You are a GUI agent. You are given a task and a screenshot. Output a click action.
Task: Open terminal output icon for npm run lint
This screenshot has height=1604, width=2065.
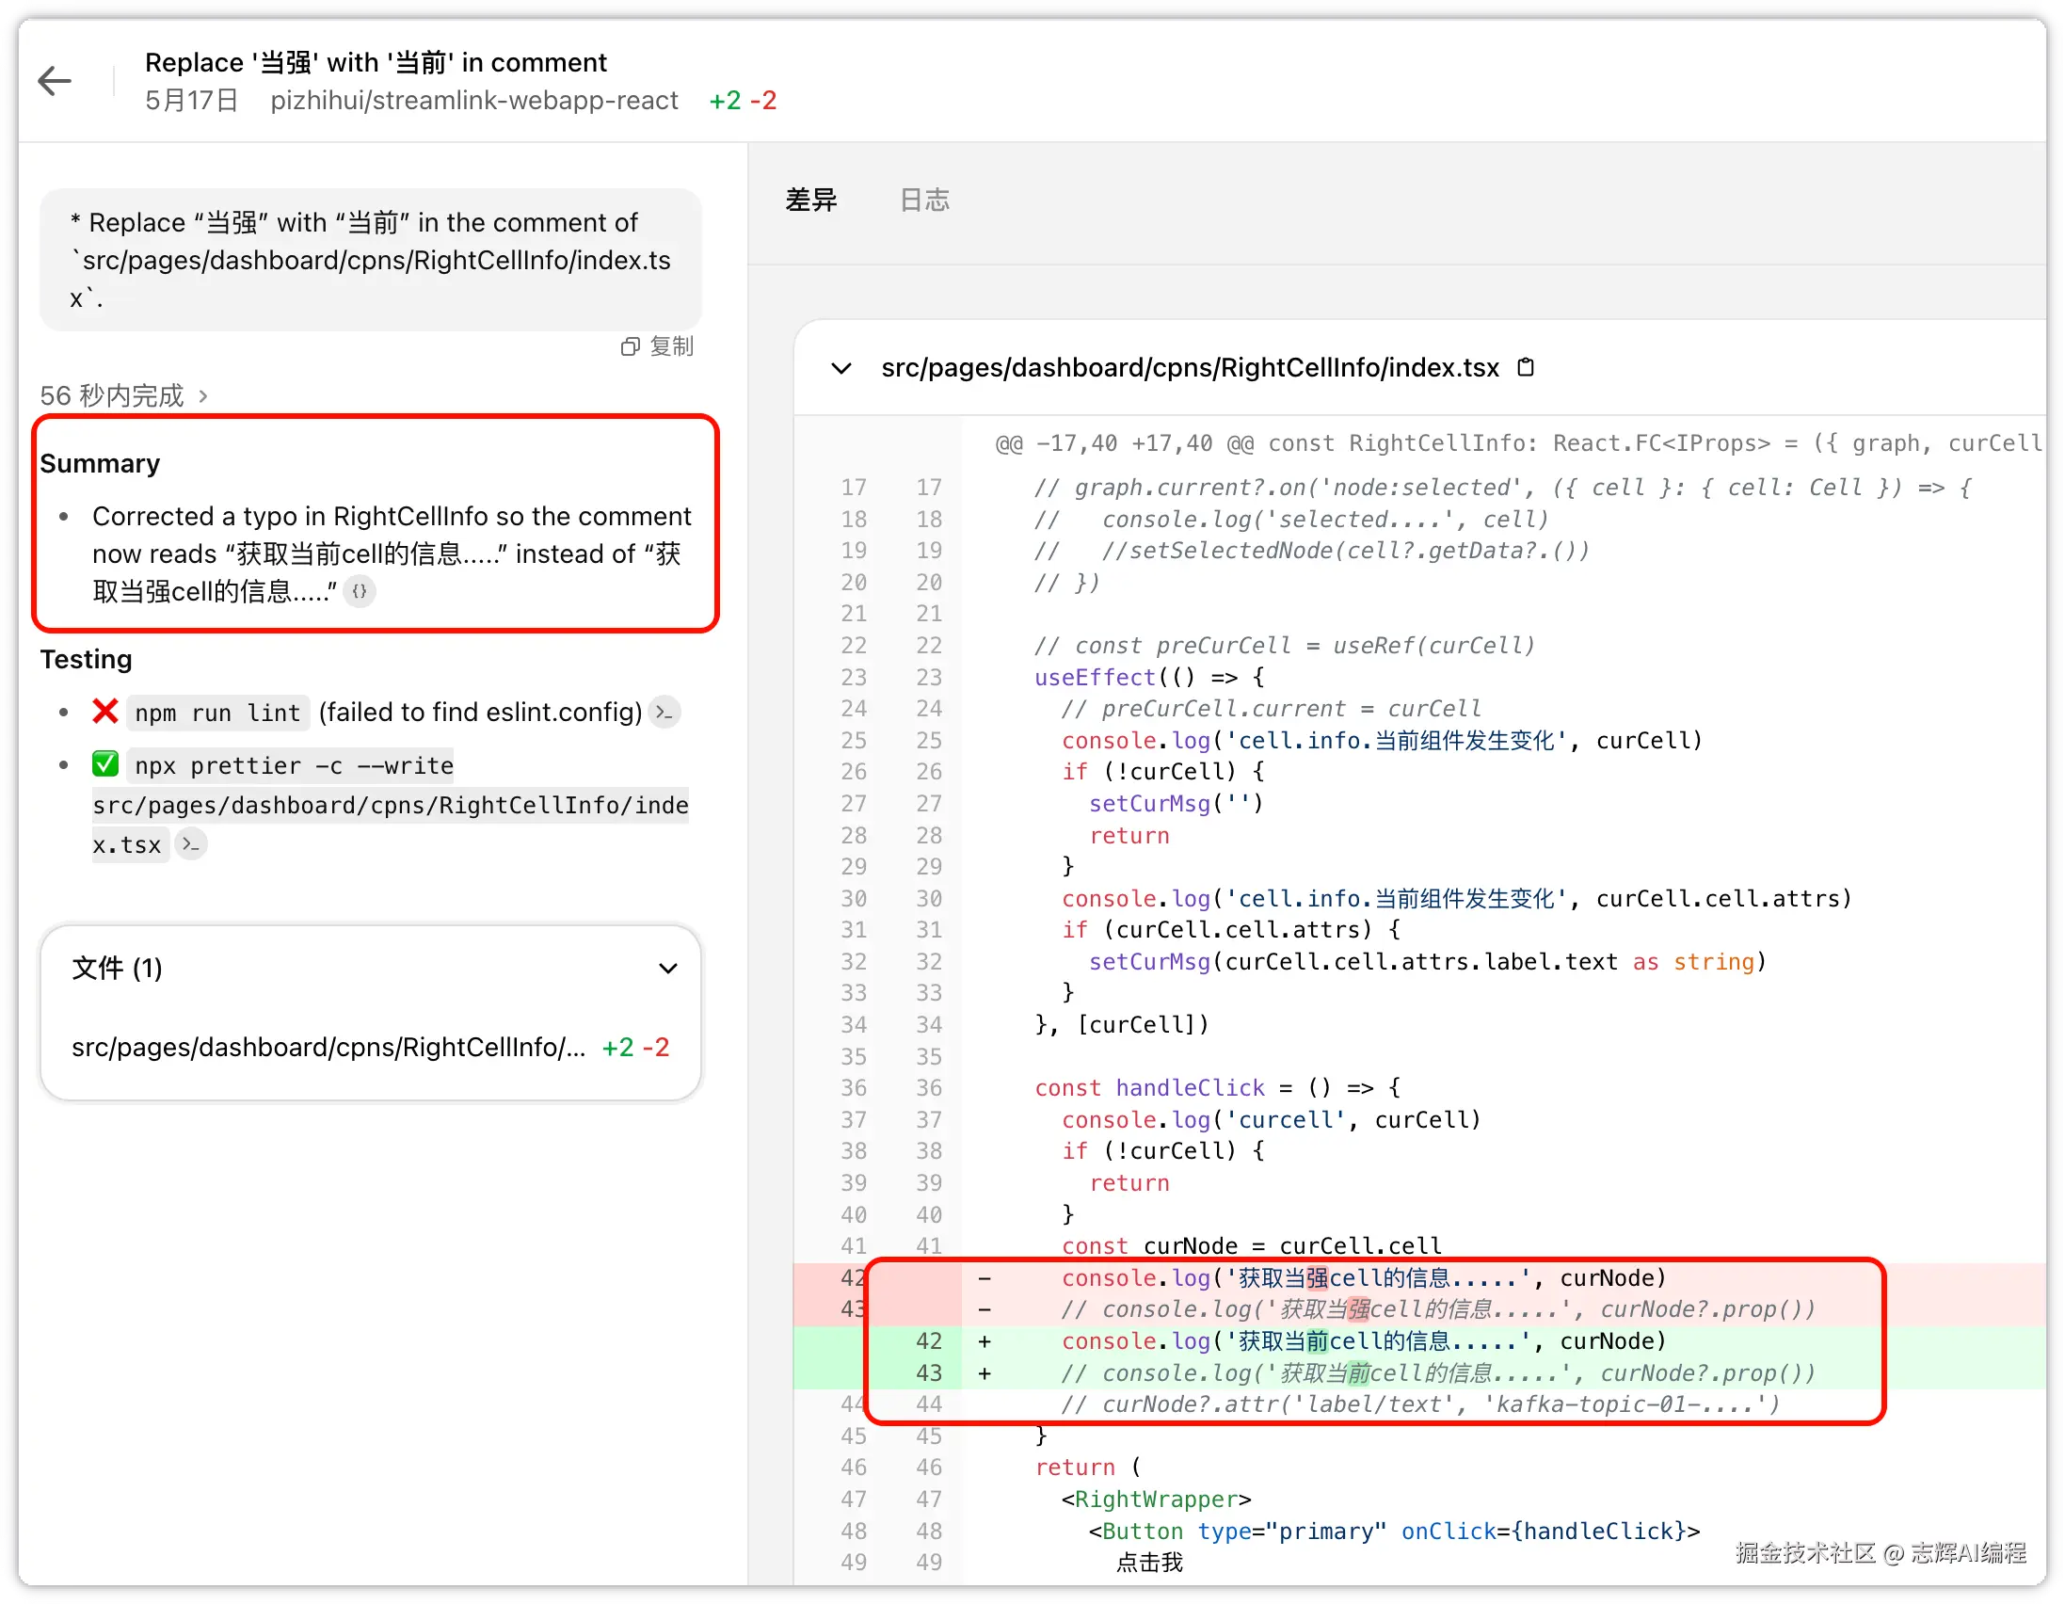664,713
